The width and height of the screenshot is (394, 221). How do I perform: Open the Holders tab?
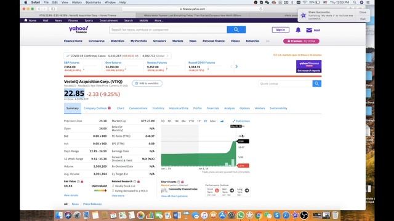point(260,108)
